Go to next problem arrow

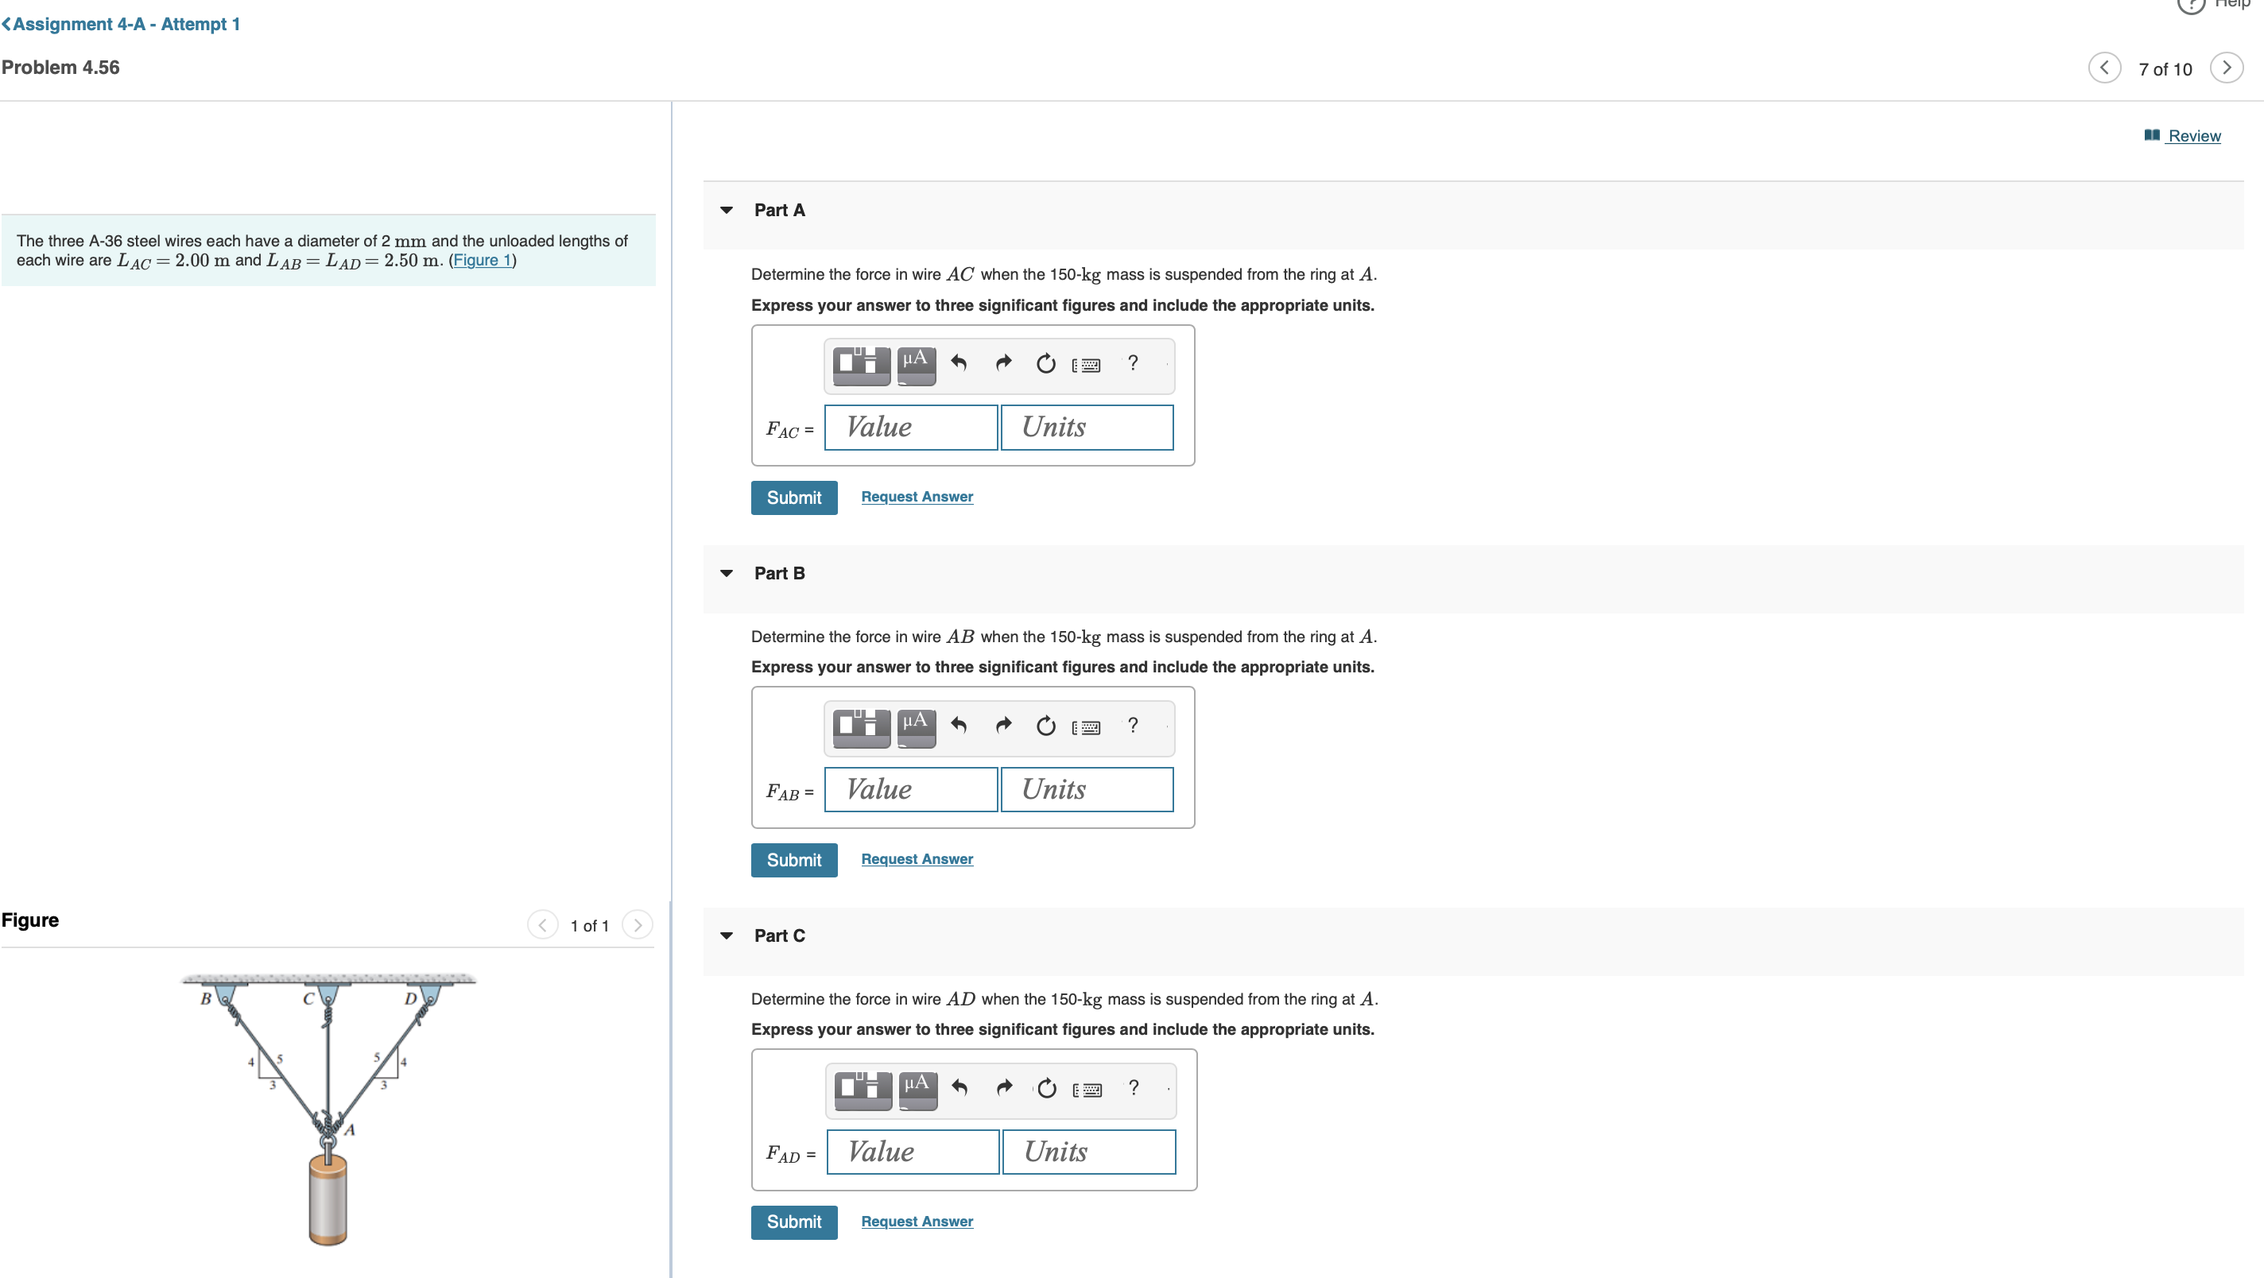2226,68
